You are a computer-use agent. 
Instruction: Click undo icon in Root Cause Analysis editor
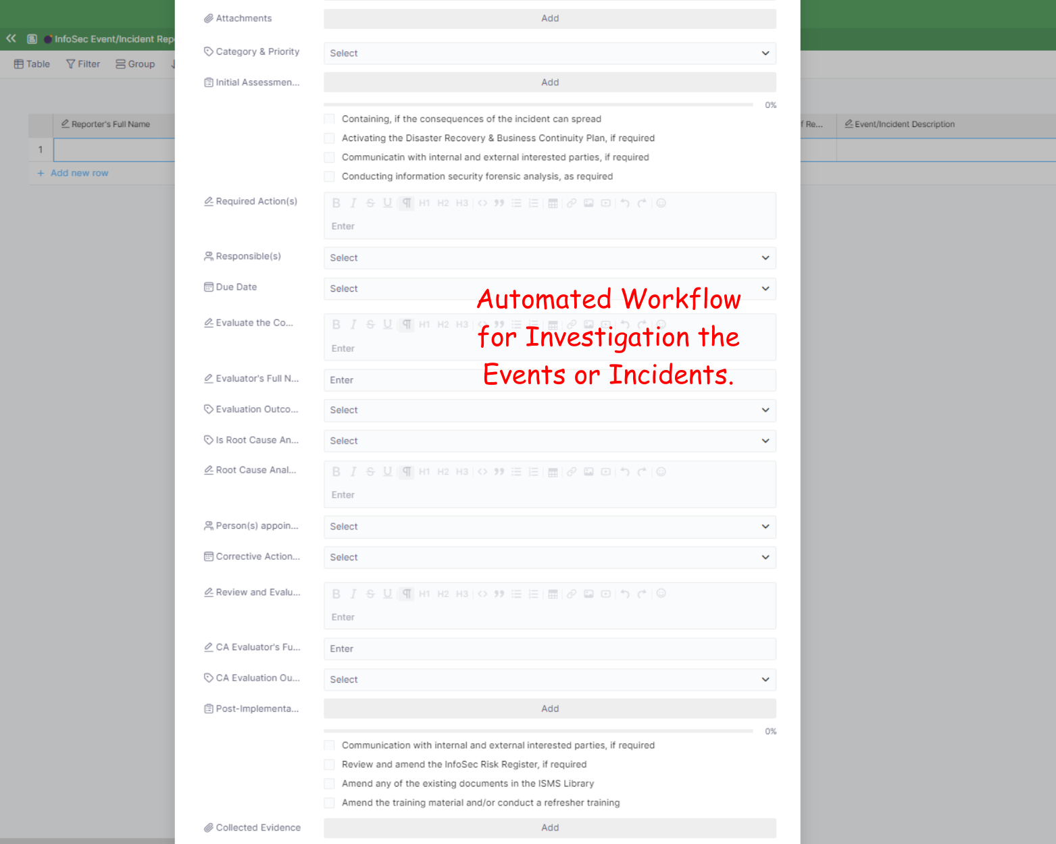pos(624,472)
